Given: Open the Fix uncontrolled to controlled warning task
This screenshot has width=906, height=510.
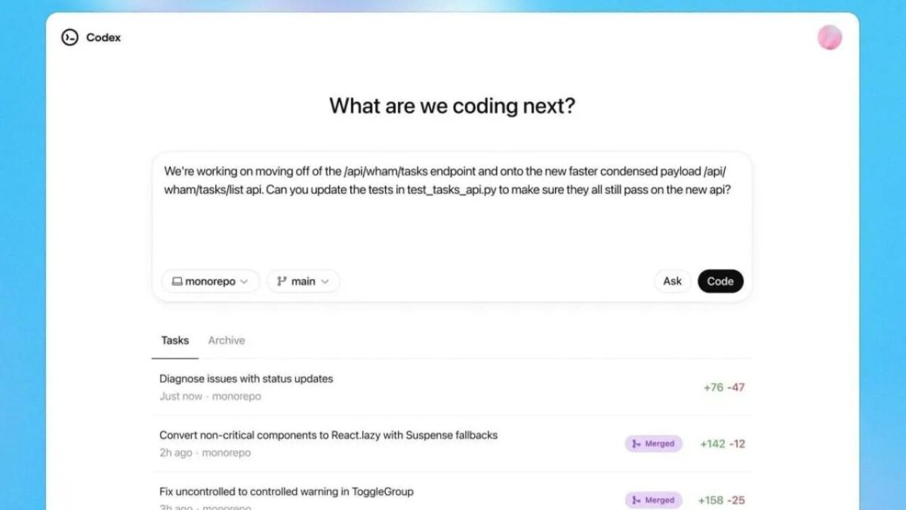Looking at the screenshot, I should [285, 491].
